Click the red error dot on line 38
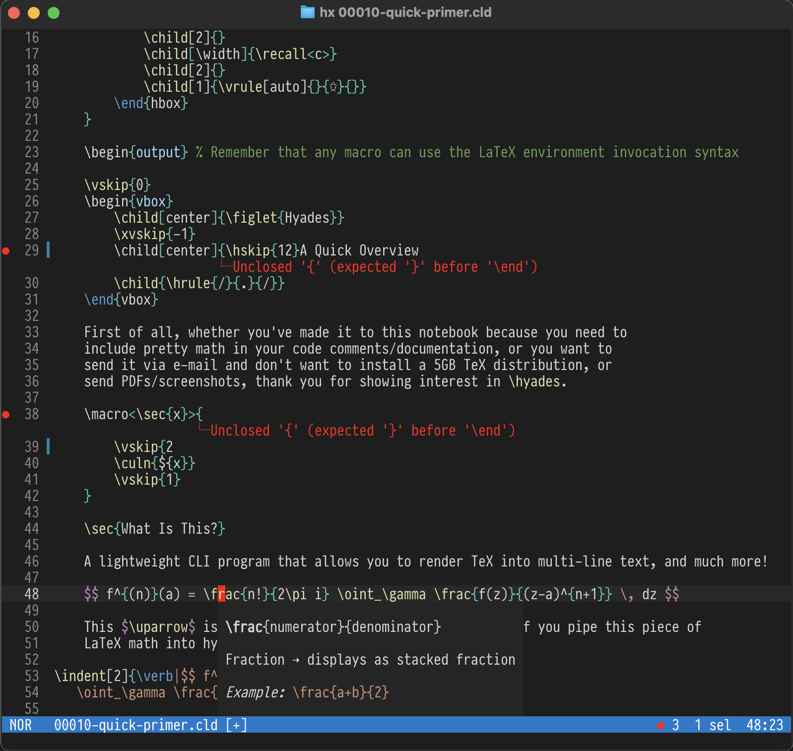The image size is (793, 751). pos(6,415)
